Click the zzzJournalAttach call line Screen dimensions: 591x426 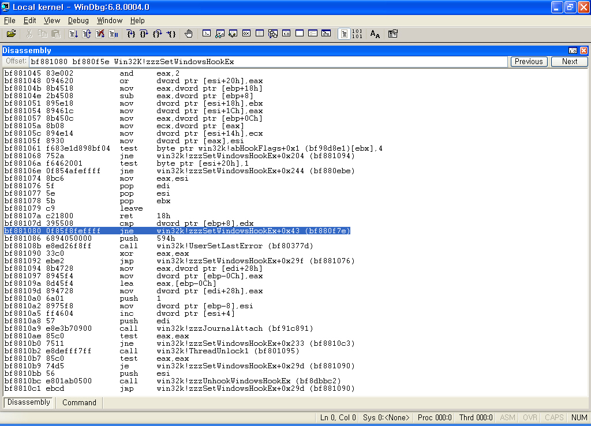[159, 328]
